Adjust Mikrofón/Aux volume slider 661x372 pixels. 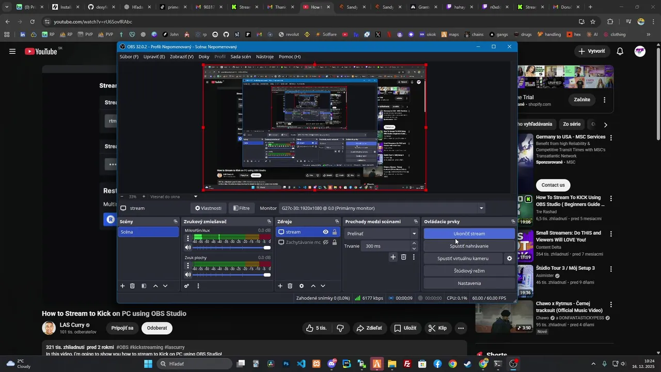232,247
